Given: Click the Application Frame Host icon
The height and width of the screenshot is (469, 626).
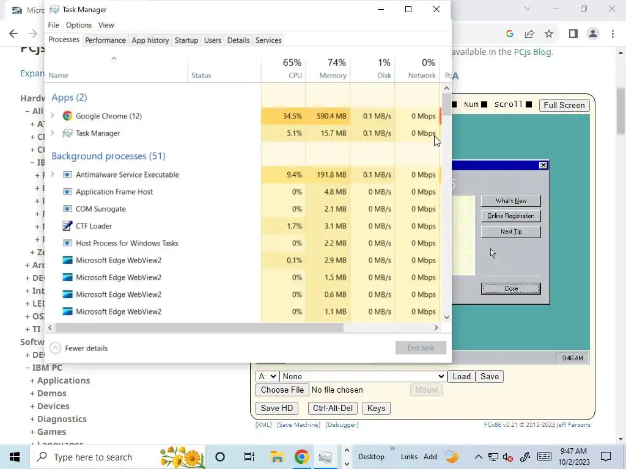Looking at the screenshot, I should point(67,192).
